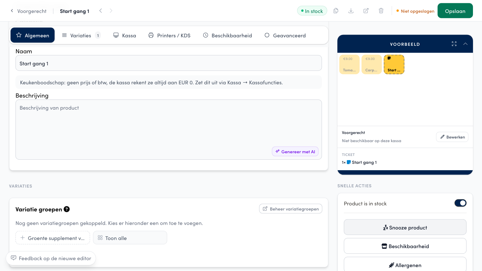Go to next product arrow
The width and height of the screenshot is (482, 271).
(111, 11)
